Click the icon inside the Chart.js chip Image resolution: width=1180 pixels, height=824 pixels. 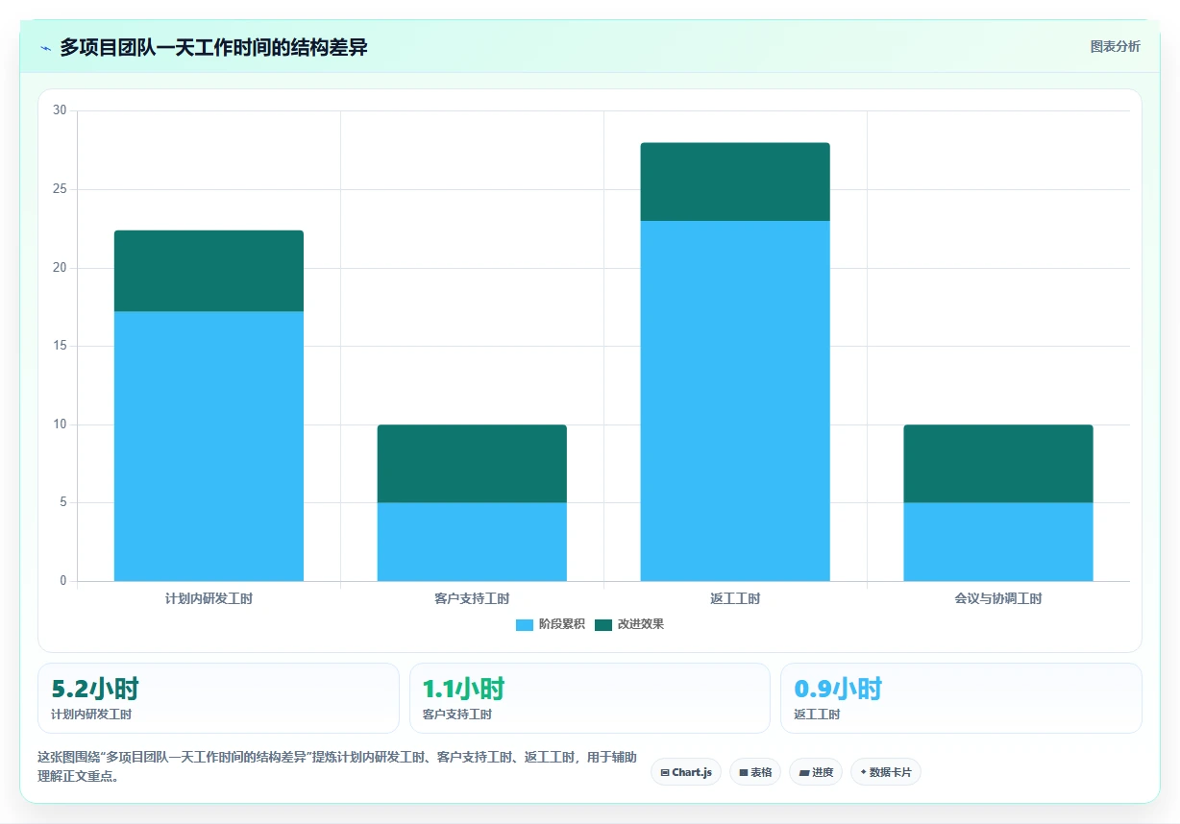point(665,772)
